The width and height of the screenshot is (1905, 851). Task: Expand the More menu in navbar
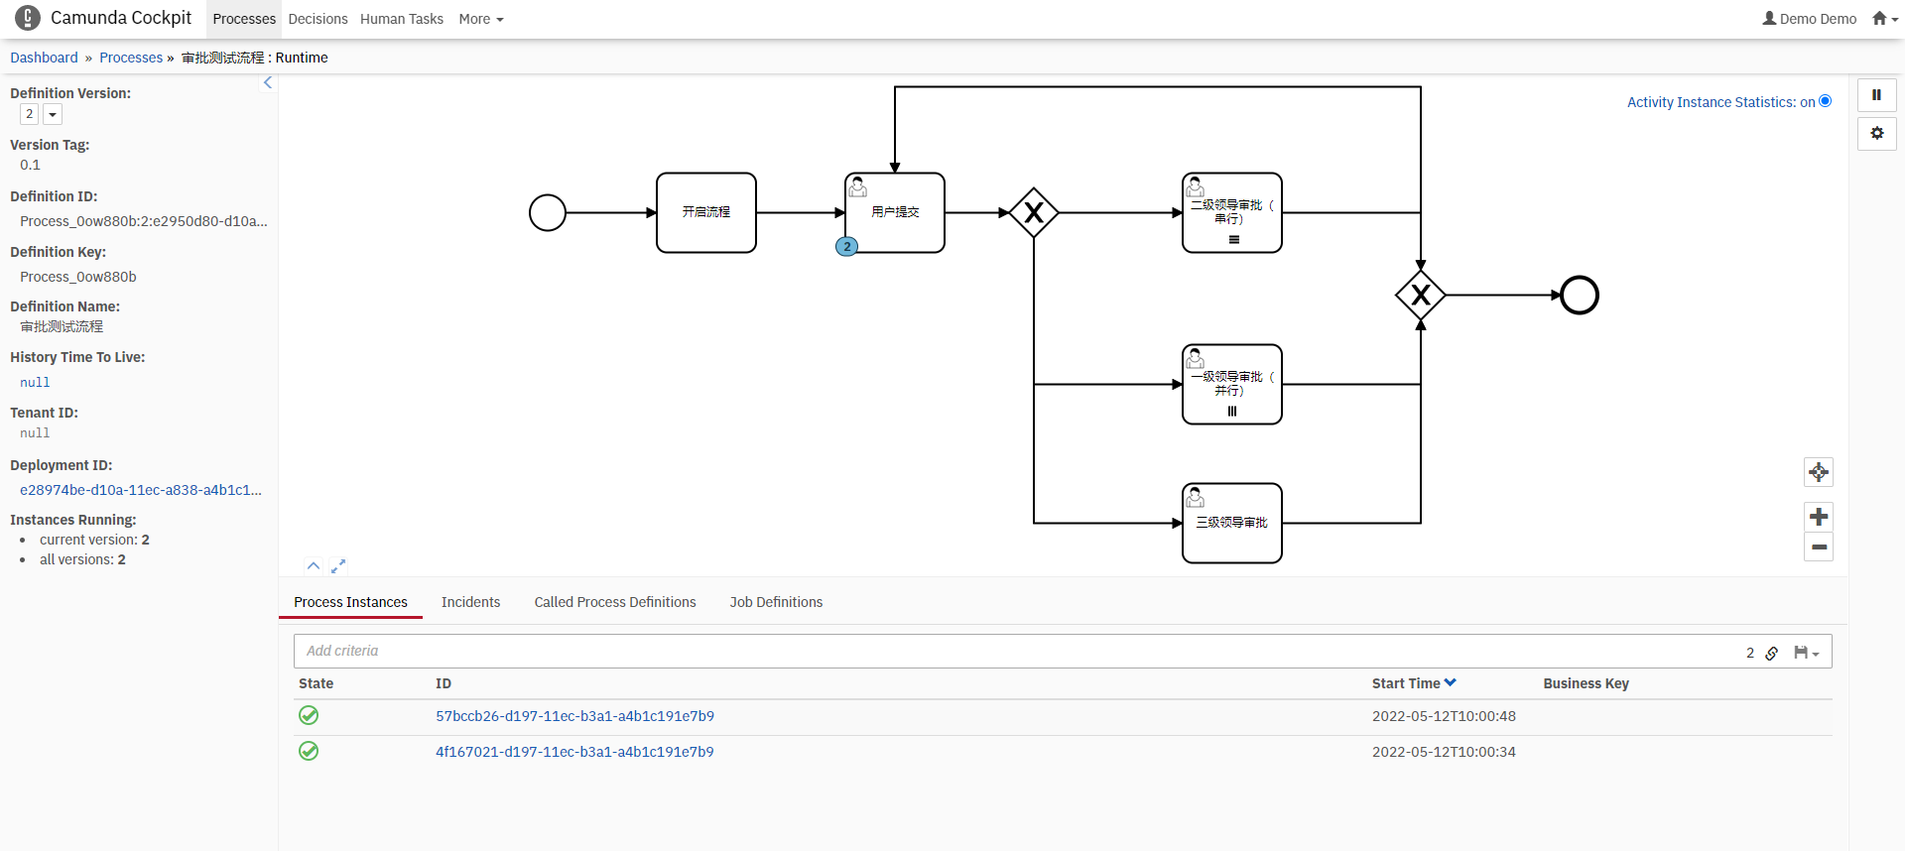tap(481, 19)
